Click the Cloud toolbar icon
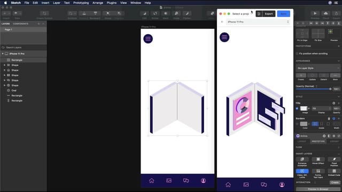 tap(326, 13)
